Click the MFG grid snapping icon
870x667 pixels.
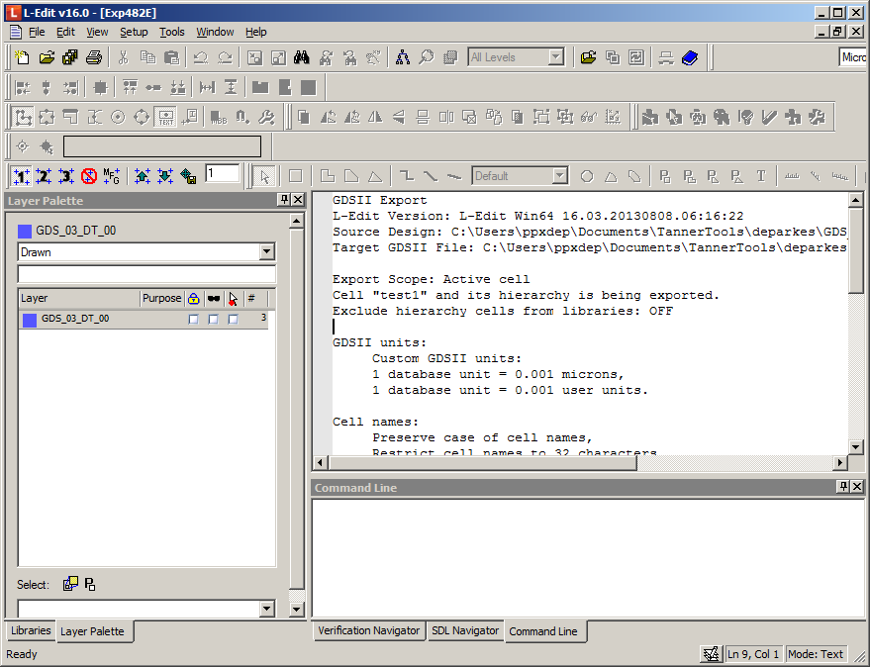pos(112,176)
